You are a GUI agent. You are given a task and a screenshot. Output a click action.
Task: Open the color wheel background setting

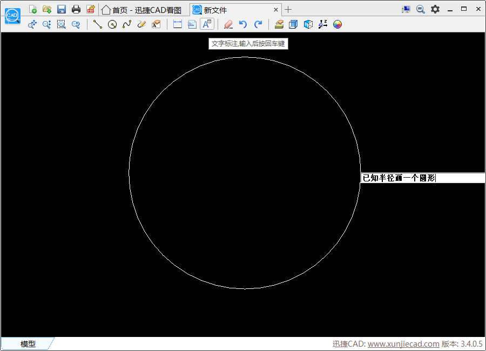[x=337, y=24]
